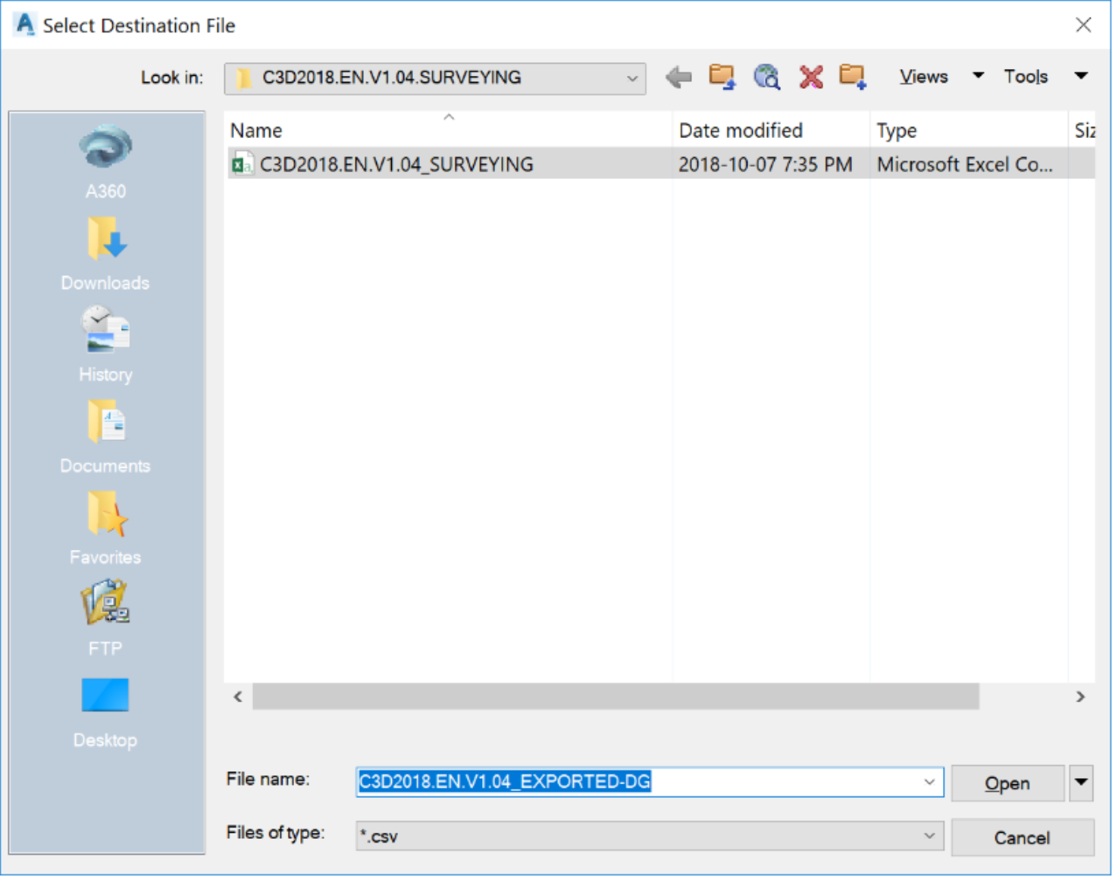Expand the Open button options arrow
This screenshot has height=876, width=1112.
[x=1081, y=783]
